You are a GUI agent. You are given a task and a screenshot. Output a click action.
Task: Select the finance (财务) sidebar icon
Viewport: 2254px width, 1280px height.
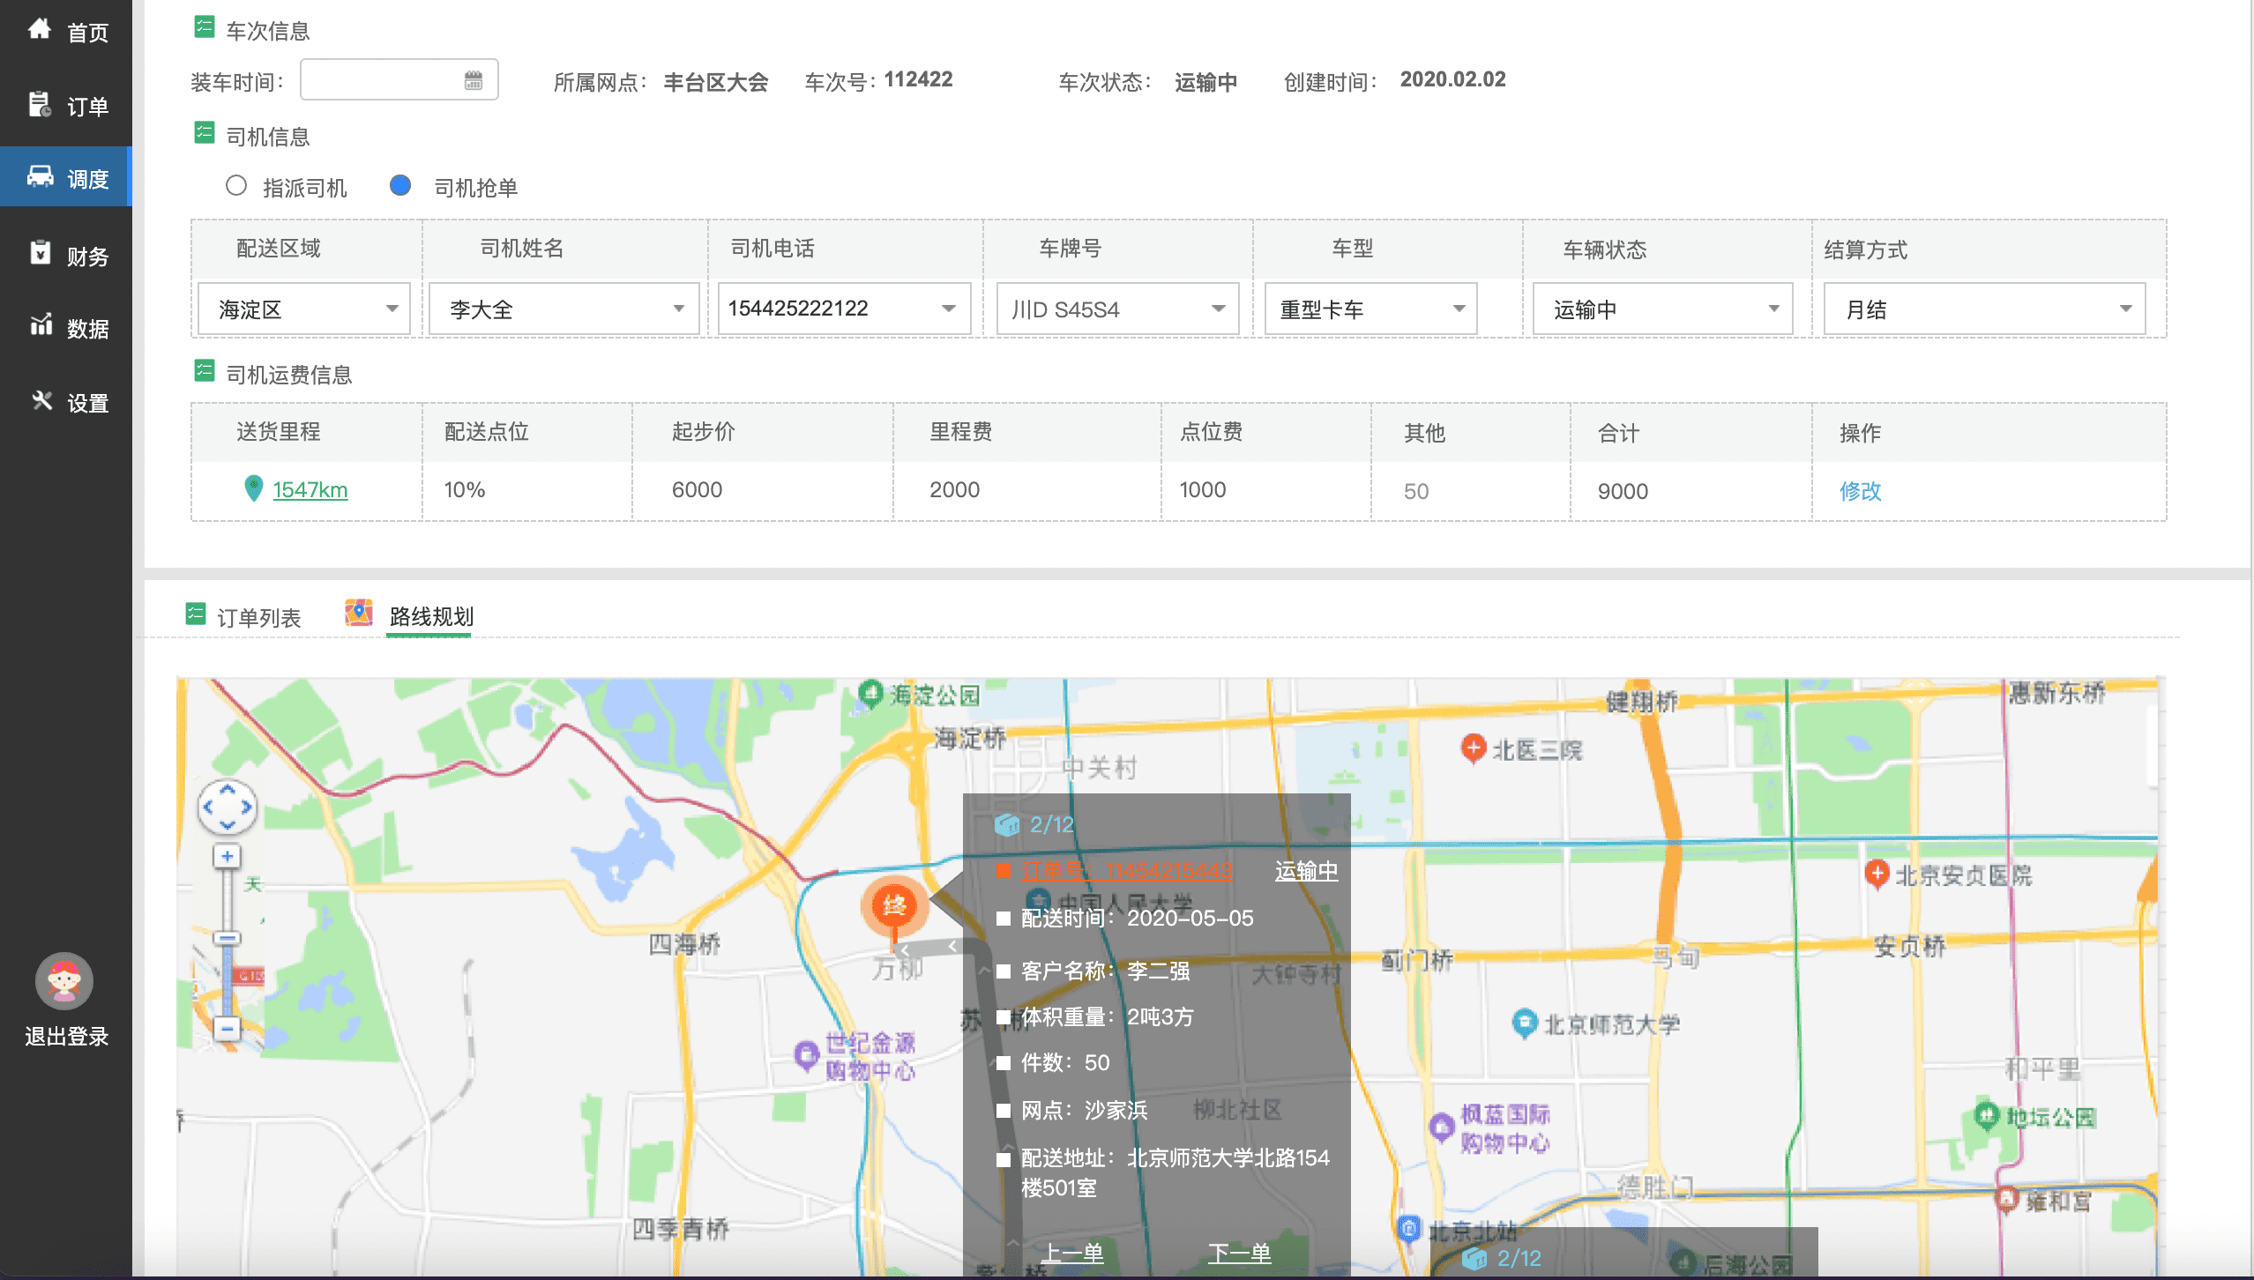tap(40, 254)
